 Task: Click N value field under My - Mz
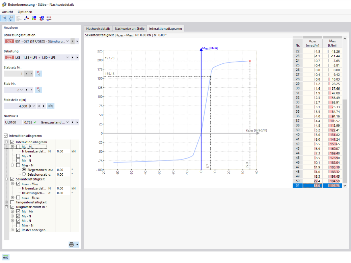(x=63, y=151)
